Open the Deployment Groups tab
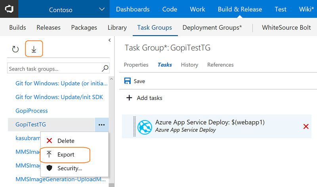The image size is (317, 187). click(212, 27)
